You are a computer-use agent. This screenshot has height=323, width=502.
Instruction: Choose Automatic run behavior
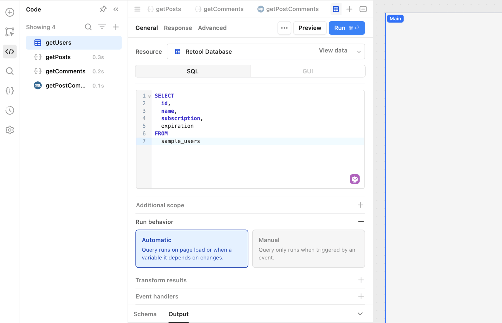(x=192, y=249)
